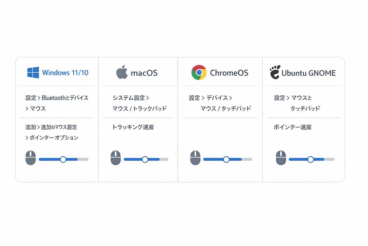Click the Windows logo icon
368x246 pixels.
33,72
